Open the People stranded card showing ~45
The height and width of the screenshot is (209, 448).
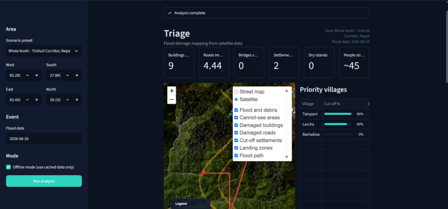[354, 63]
